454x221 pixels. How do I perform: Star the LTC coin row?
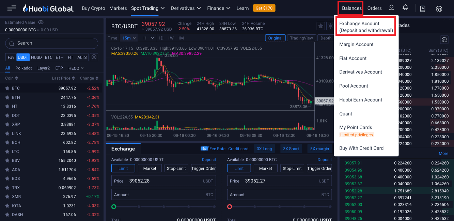(7, 152)
